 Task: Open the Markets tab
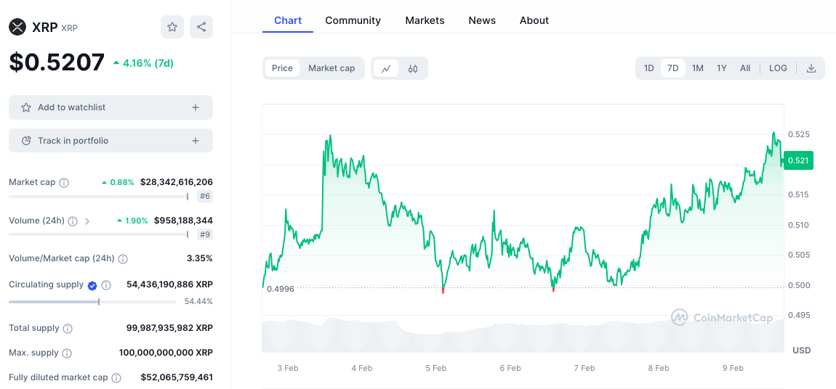(x=425, y=21)
